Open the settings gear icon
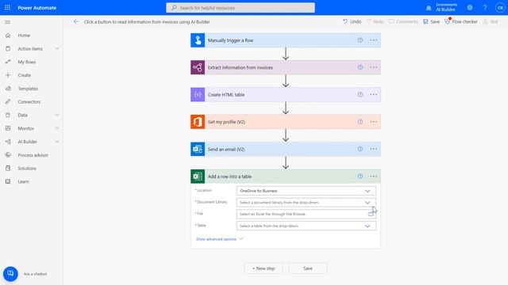Viewport: 508px width, 285px height. tap(470, 7)
